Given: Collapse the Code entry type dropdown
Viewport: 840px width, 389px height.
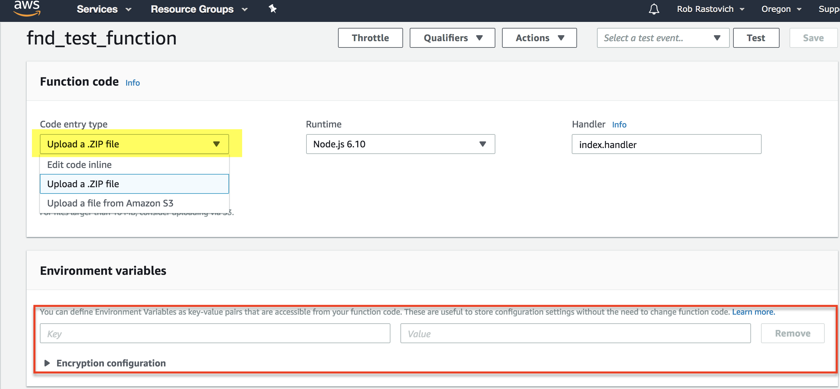Looking at the screenshot, I should point(134,144).
